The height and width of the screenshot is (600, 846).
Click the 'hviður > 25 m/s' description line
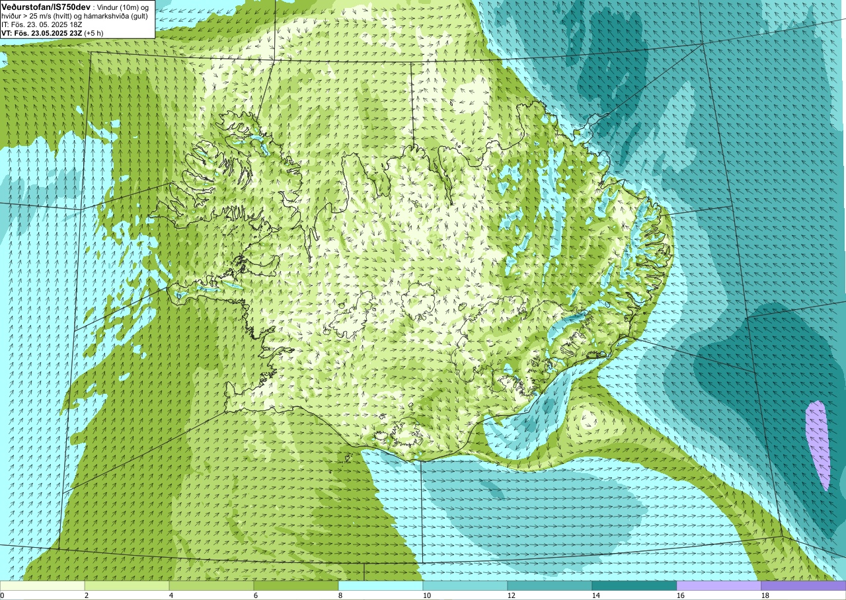click(x=76, y=16)
